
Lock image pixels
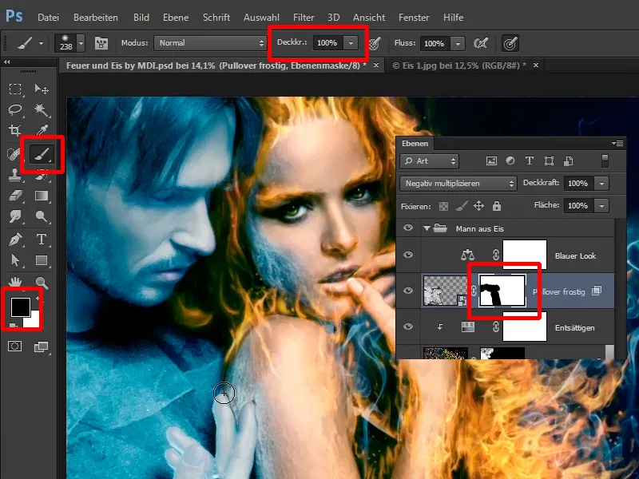(x=462, y=206)
